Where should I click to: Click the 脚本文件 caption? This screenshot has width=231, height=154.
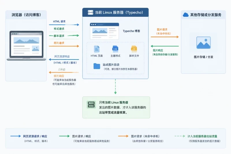134,56
